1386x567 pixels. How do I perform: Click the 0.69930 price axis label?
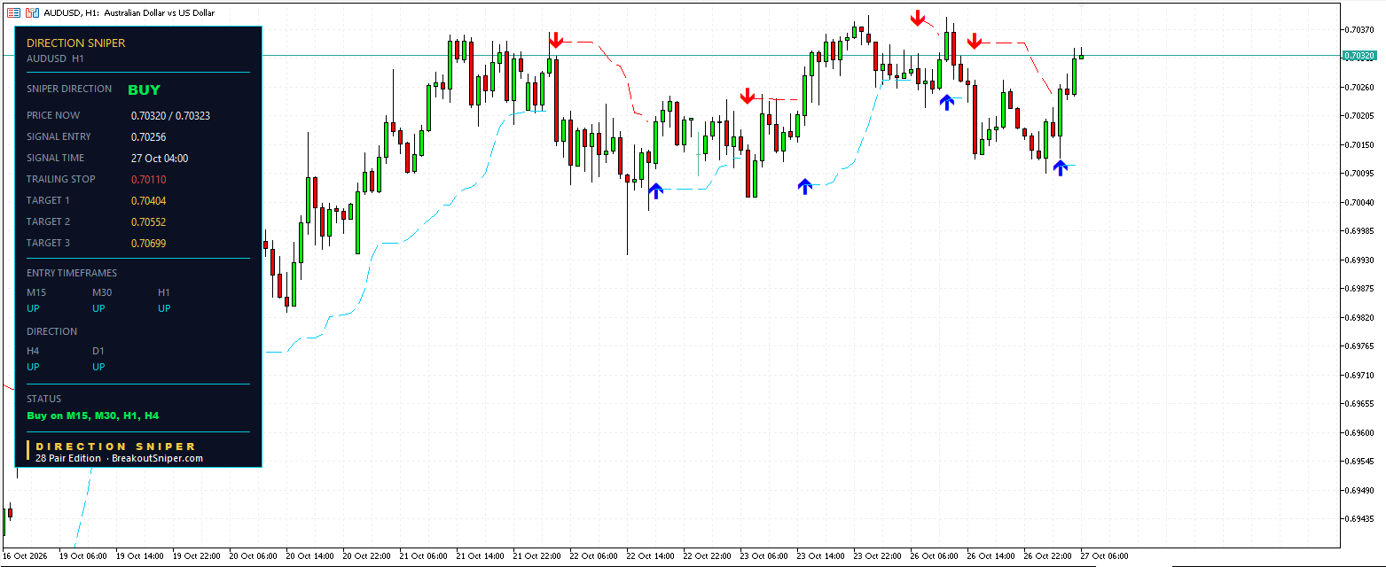[1359, 260]
